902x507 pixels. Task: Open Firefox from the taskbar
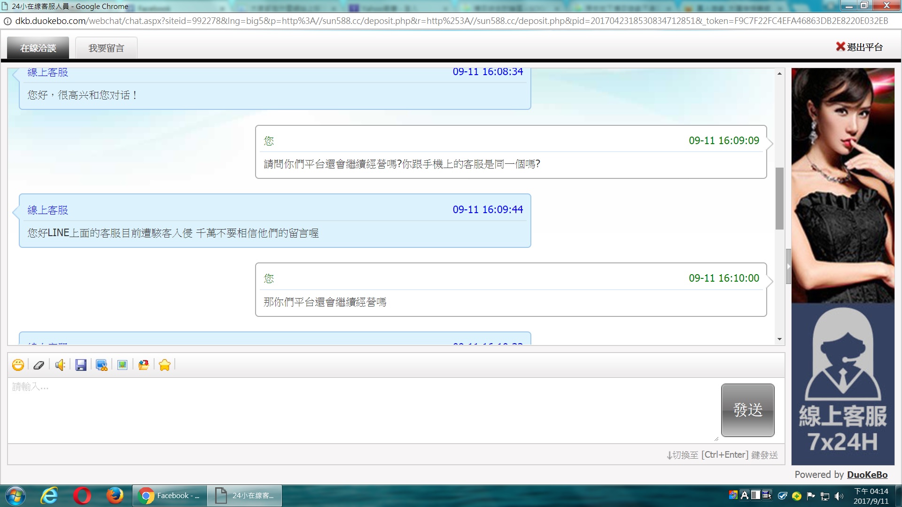[x=114, y=496]
